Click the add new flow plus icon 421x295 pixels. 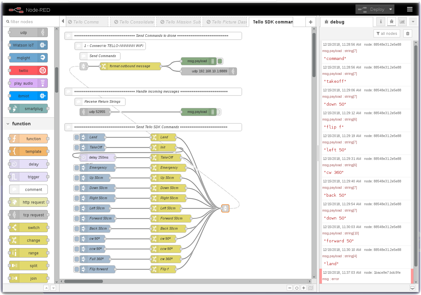pyautogui.click(x=311, y=22)
